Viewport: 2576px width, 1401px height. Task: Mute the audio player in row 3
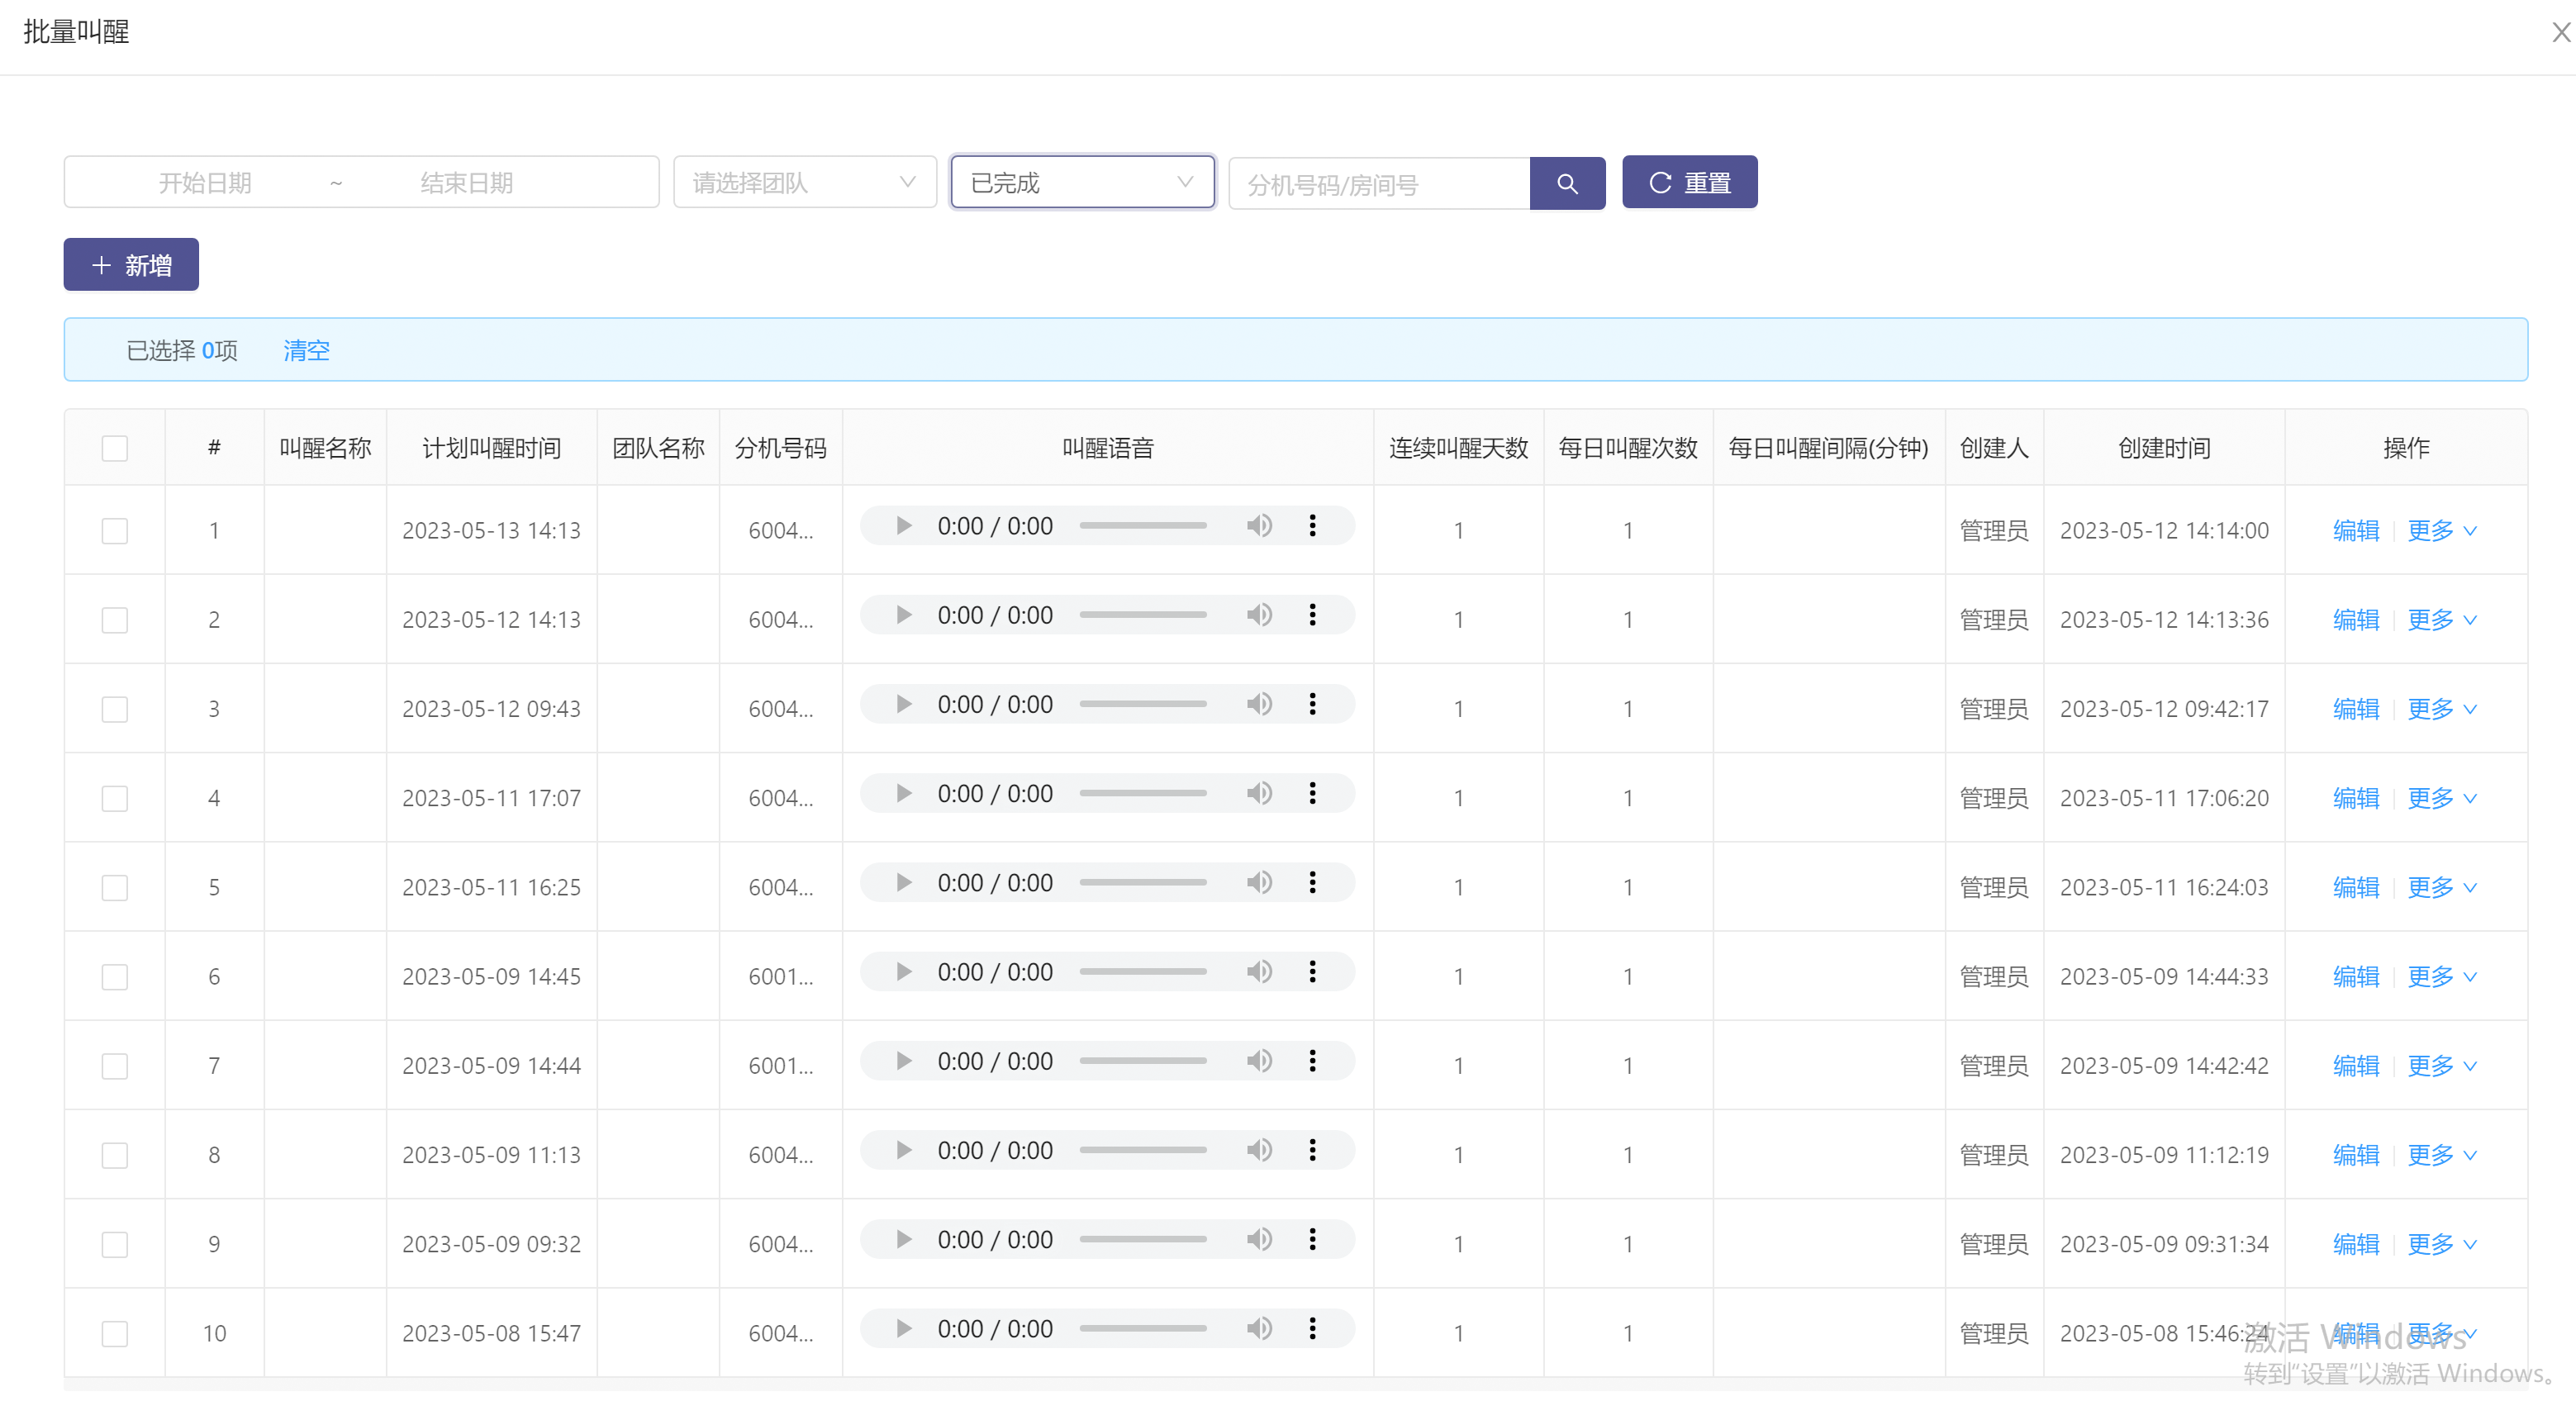tap(1259, 704)
